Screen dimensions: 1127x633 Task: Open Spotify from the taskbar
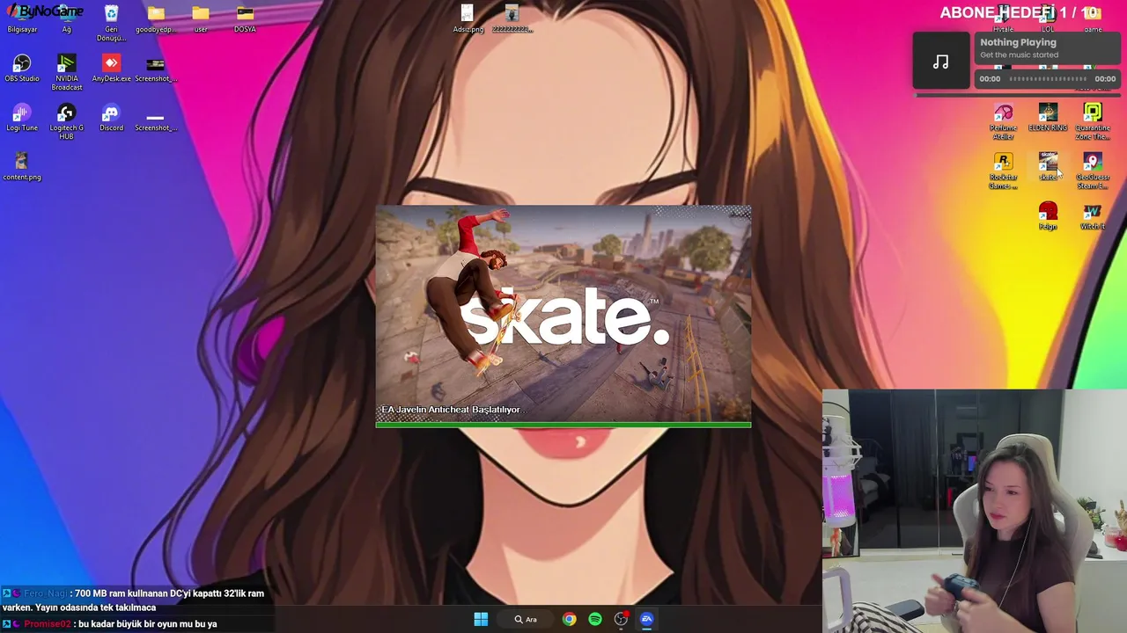595,619
